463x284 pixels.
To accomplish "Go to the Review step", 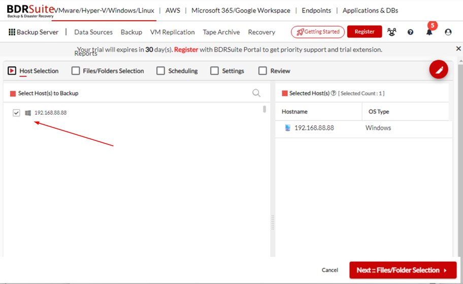I will (280, 71).
